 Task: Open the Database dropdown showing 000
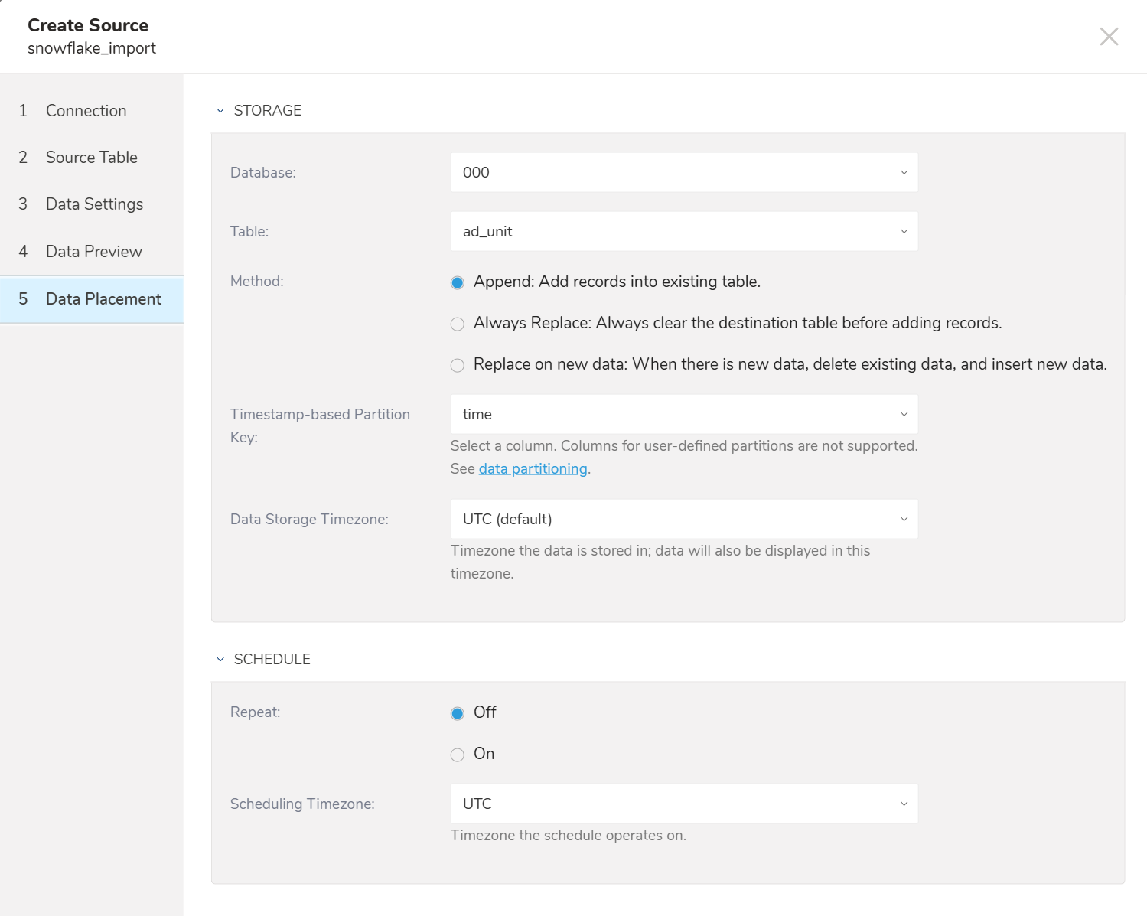(x=683, y=173)
